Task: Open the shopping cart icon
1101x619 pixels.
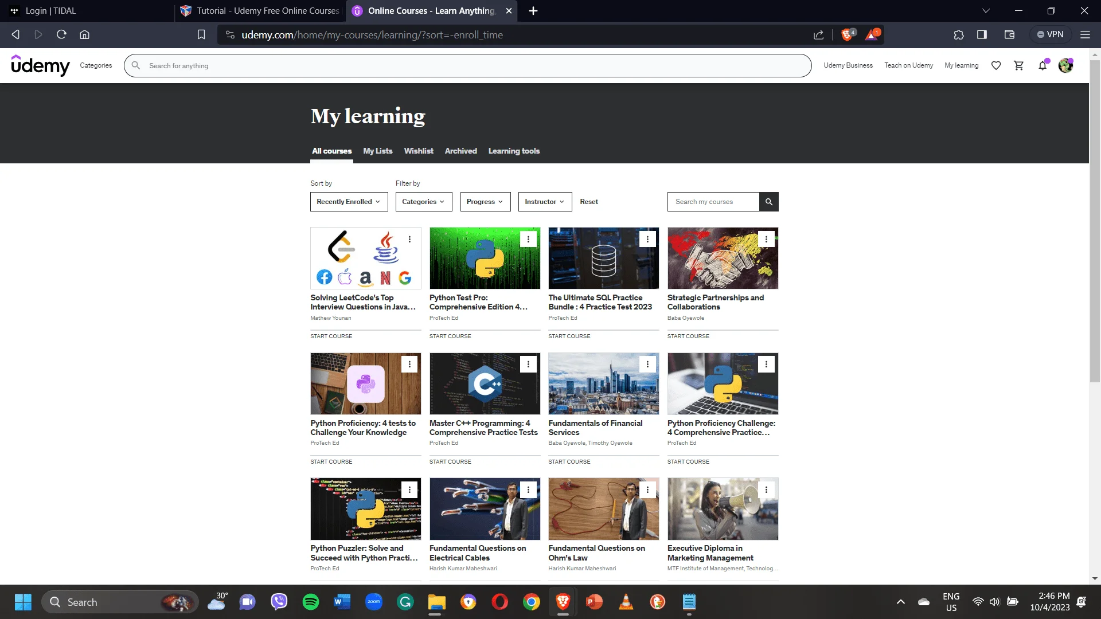Action: pyautogui.click(x=1019, y=66)
